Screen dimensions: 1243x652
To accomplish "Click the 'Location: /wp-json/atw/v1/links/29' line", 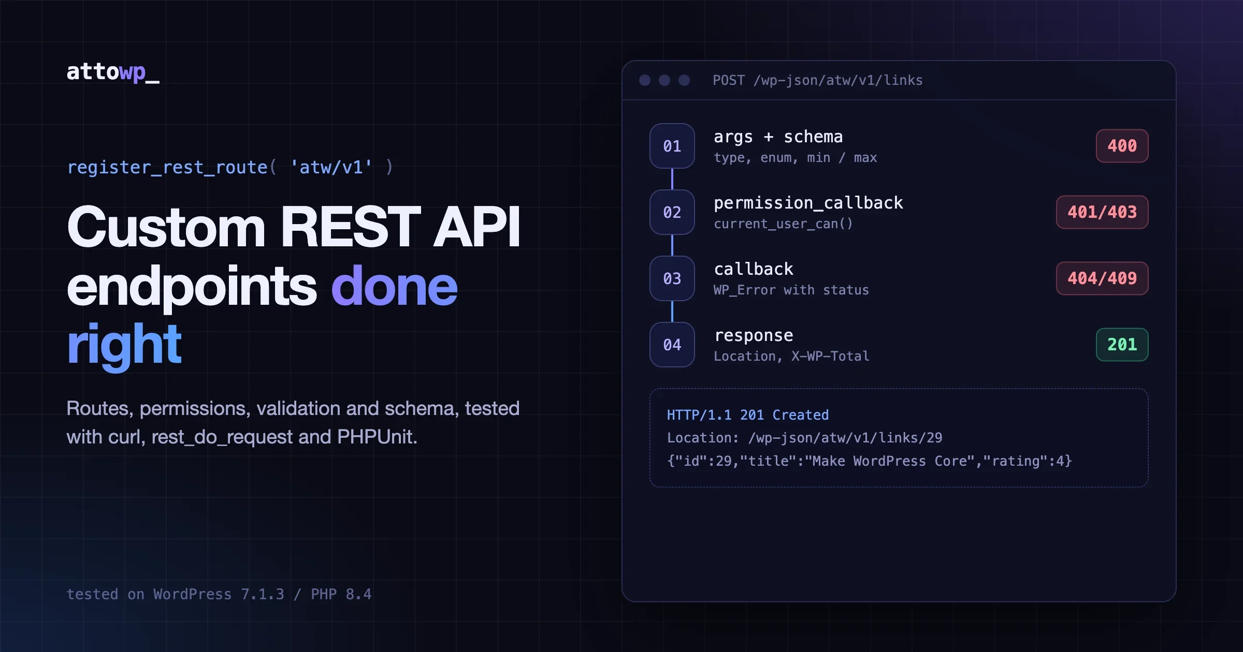I will click(x=805, y=438).
